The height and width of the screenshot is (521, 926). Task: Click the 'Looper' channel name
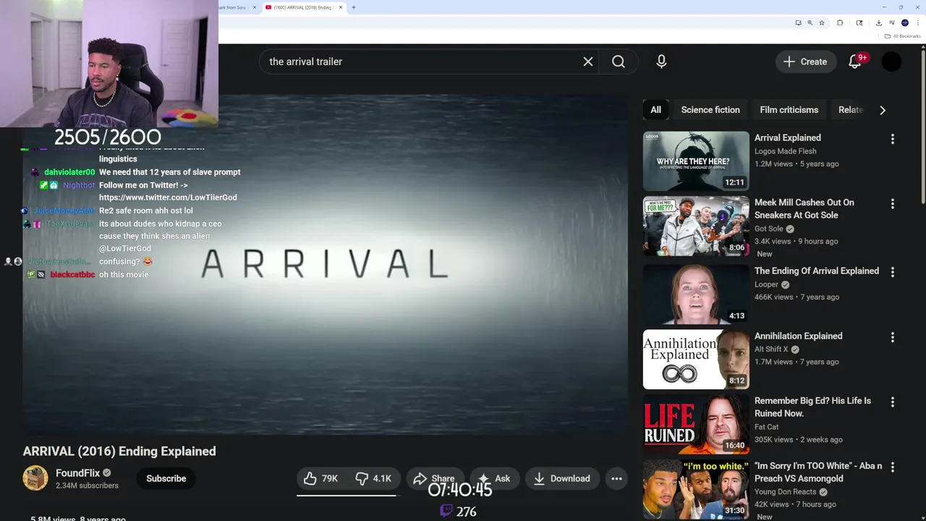[766, 284]
